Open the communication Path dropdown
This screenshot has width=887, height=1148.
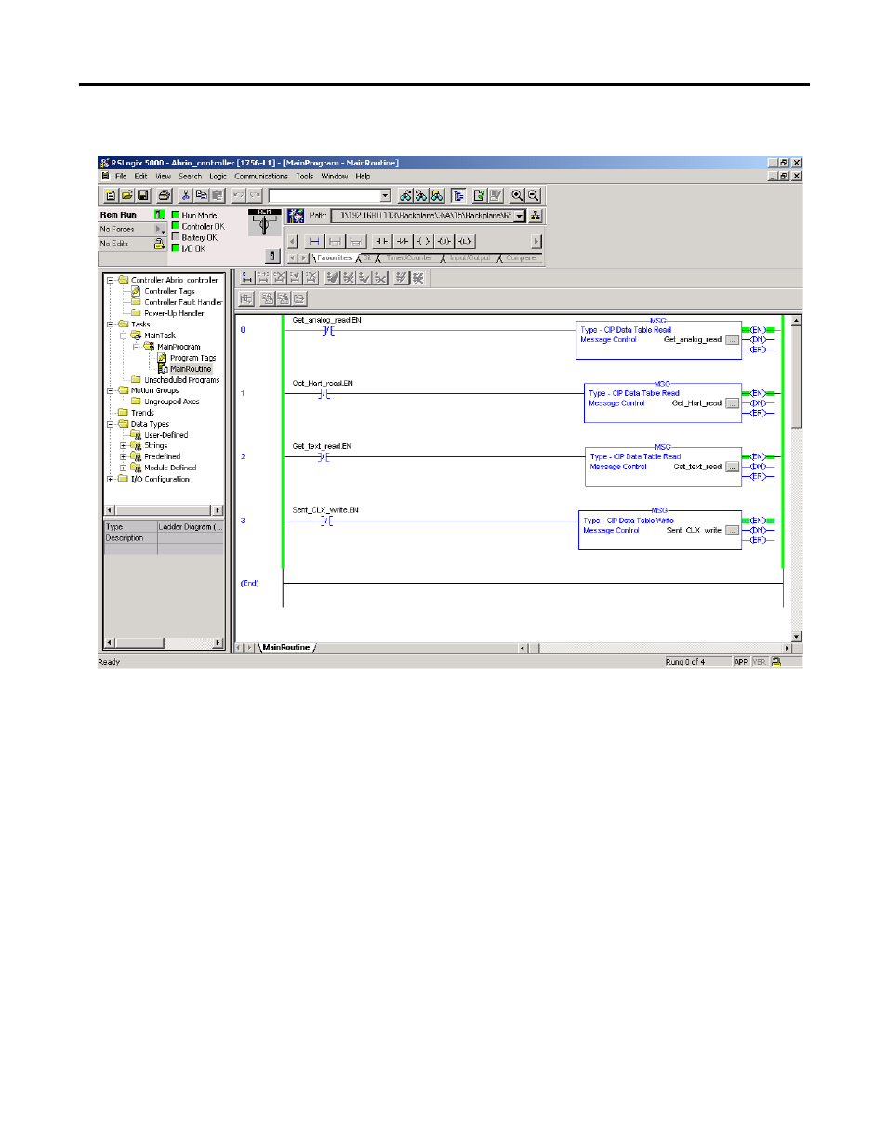[520, 216]
